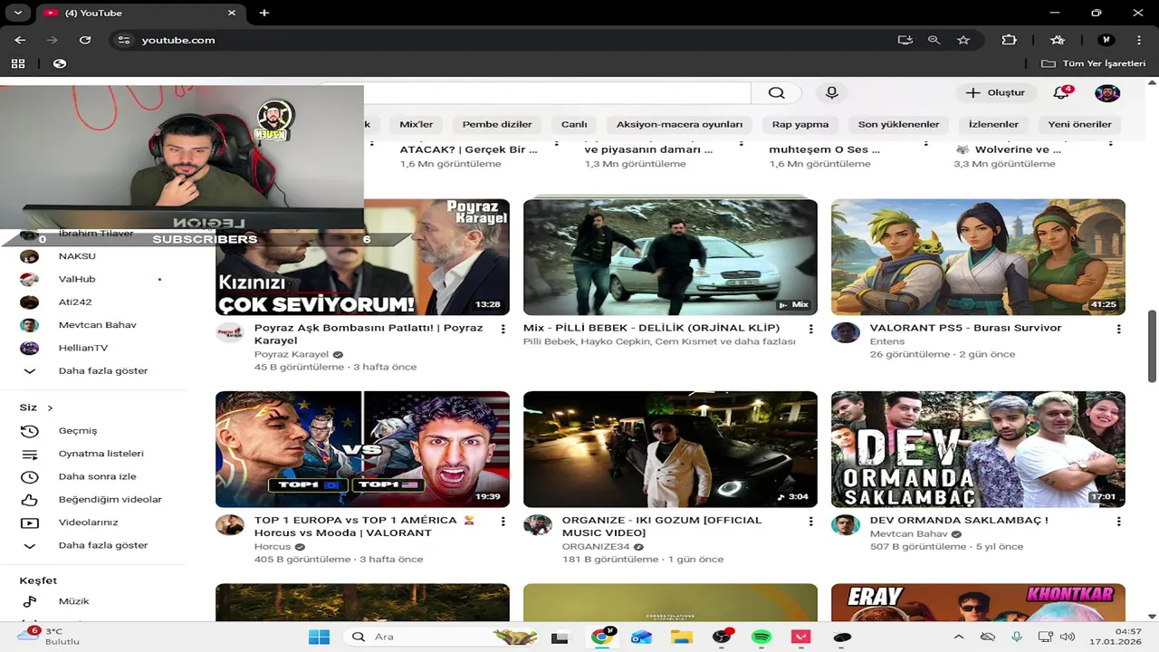The height and width of the screenshot is (652, 1159).
Task: Select the Aksiyon-macera oyunları chip
Action: pos(679,124)
